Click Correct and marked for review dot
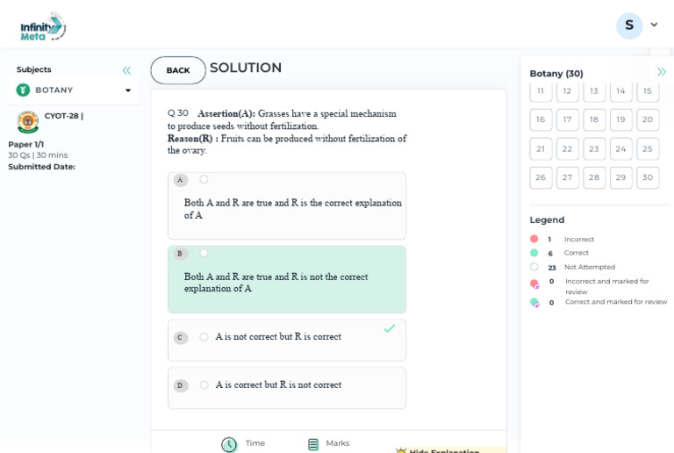Screen dimensions: 674x453 point(534,303)
